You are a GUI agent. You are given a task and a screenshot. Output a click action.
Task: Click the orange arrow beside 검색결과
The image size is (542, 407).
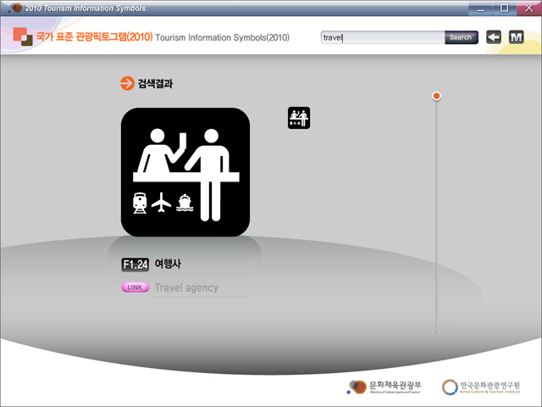pos(127,83)
